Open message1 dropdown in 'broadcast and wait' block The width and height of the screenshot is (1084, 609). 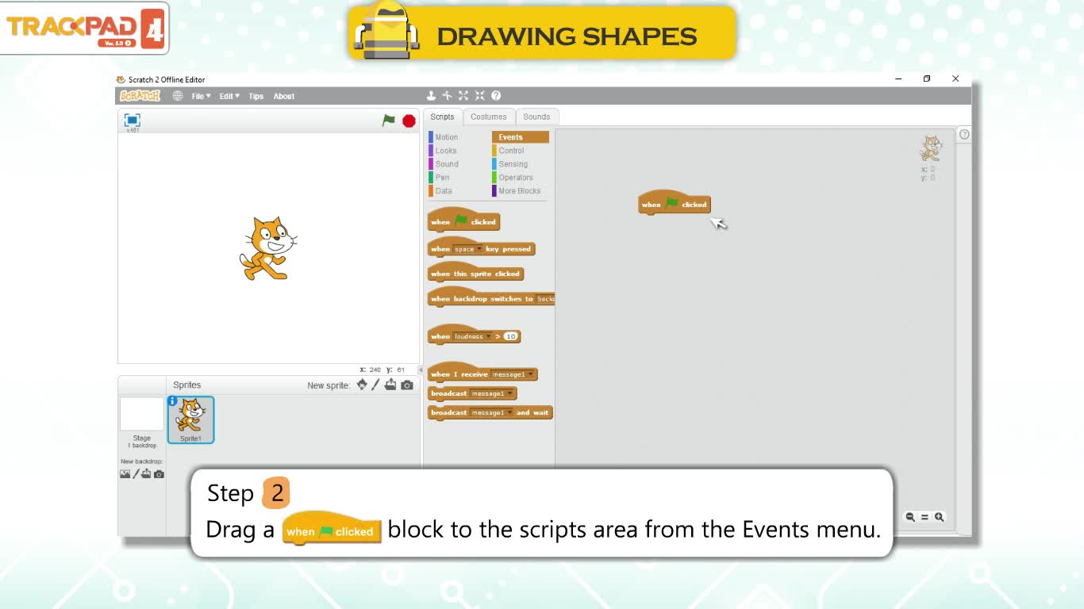(491, 412)
